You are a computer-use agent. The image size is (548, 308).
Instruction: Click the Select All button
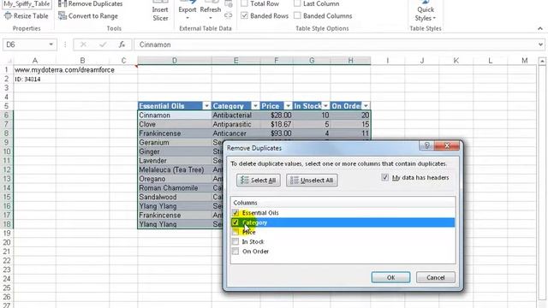pyautogui.click(x=259, y=181)
